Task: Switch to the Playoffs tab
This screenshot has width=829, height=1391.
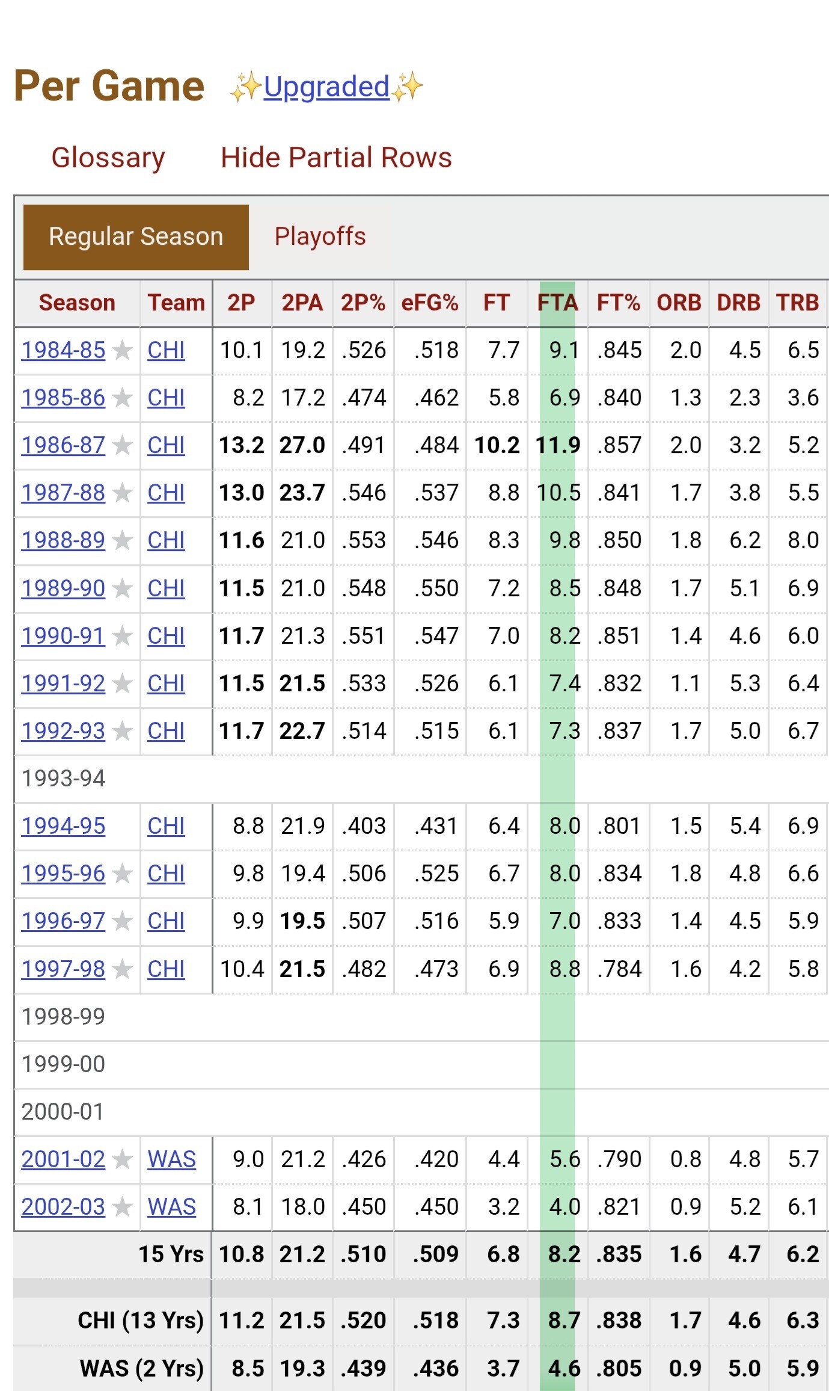Action: pos(320,236)
